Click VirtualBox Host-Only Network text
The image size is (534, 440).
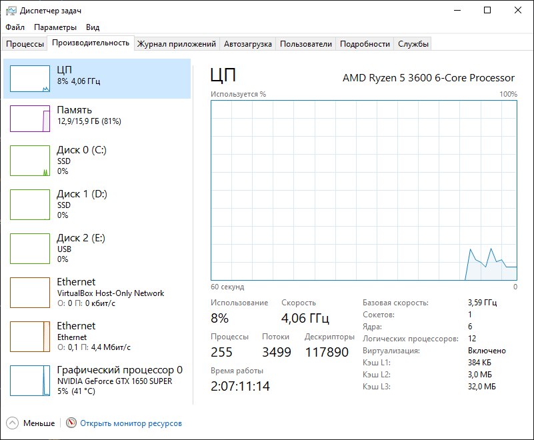point(111,293)
